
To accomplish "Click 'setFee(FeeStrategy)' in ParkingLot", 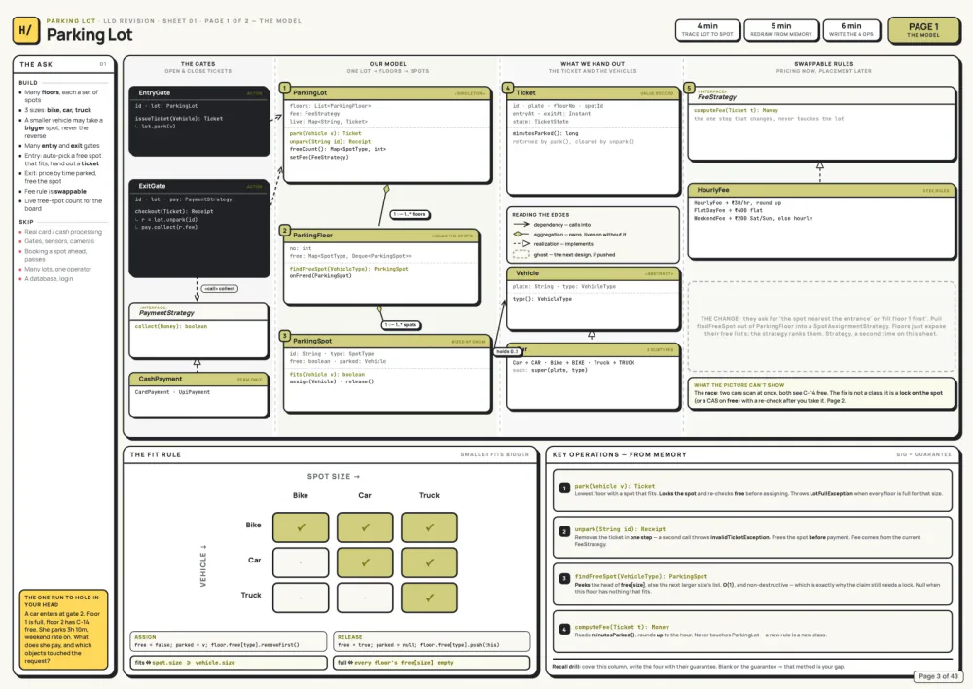I will (319, 157).
